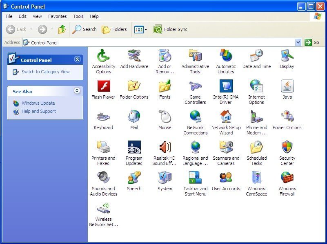Select Sounds and Audio Devices icon
Viewport: 327px width, 244px height.
click(103, 178)
